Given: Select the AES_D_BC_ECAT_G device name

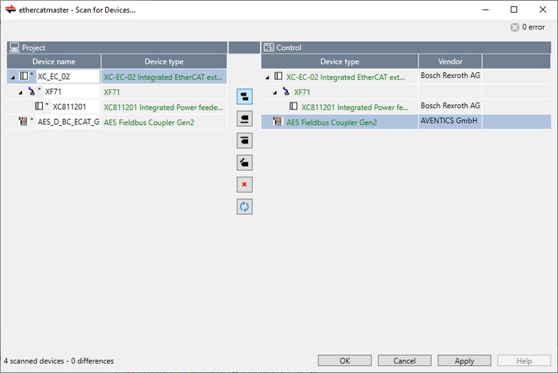Looking at the screenshot, I should [x=68, y=122].
